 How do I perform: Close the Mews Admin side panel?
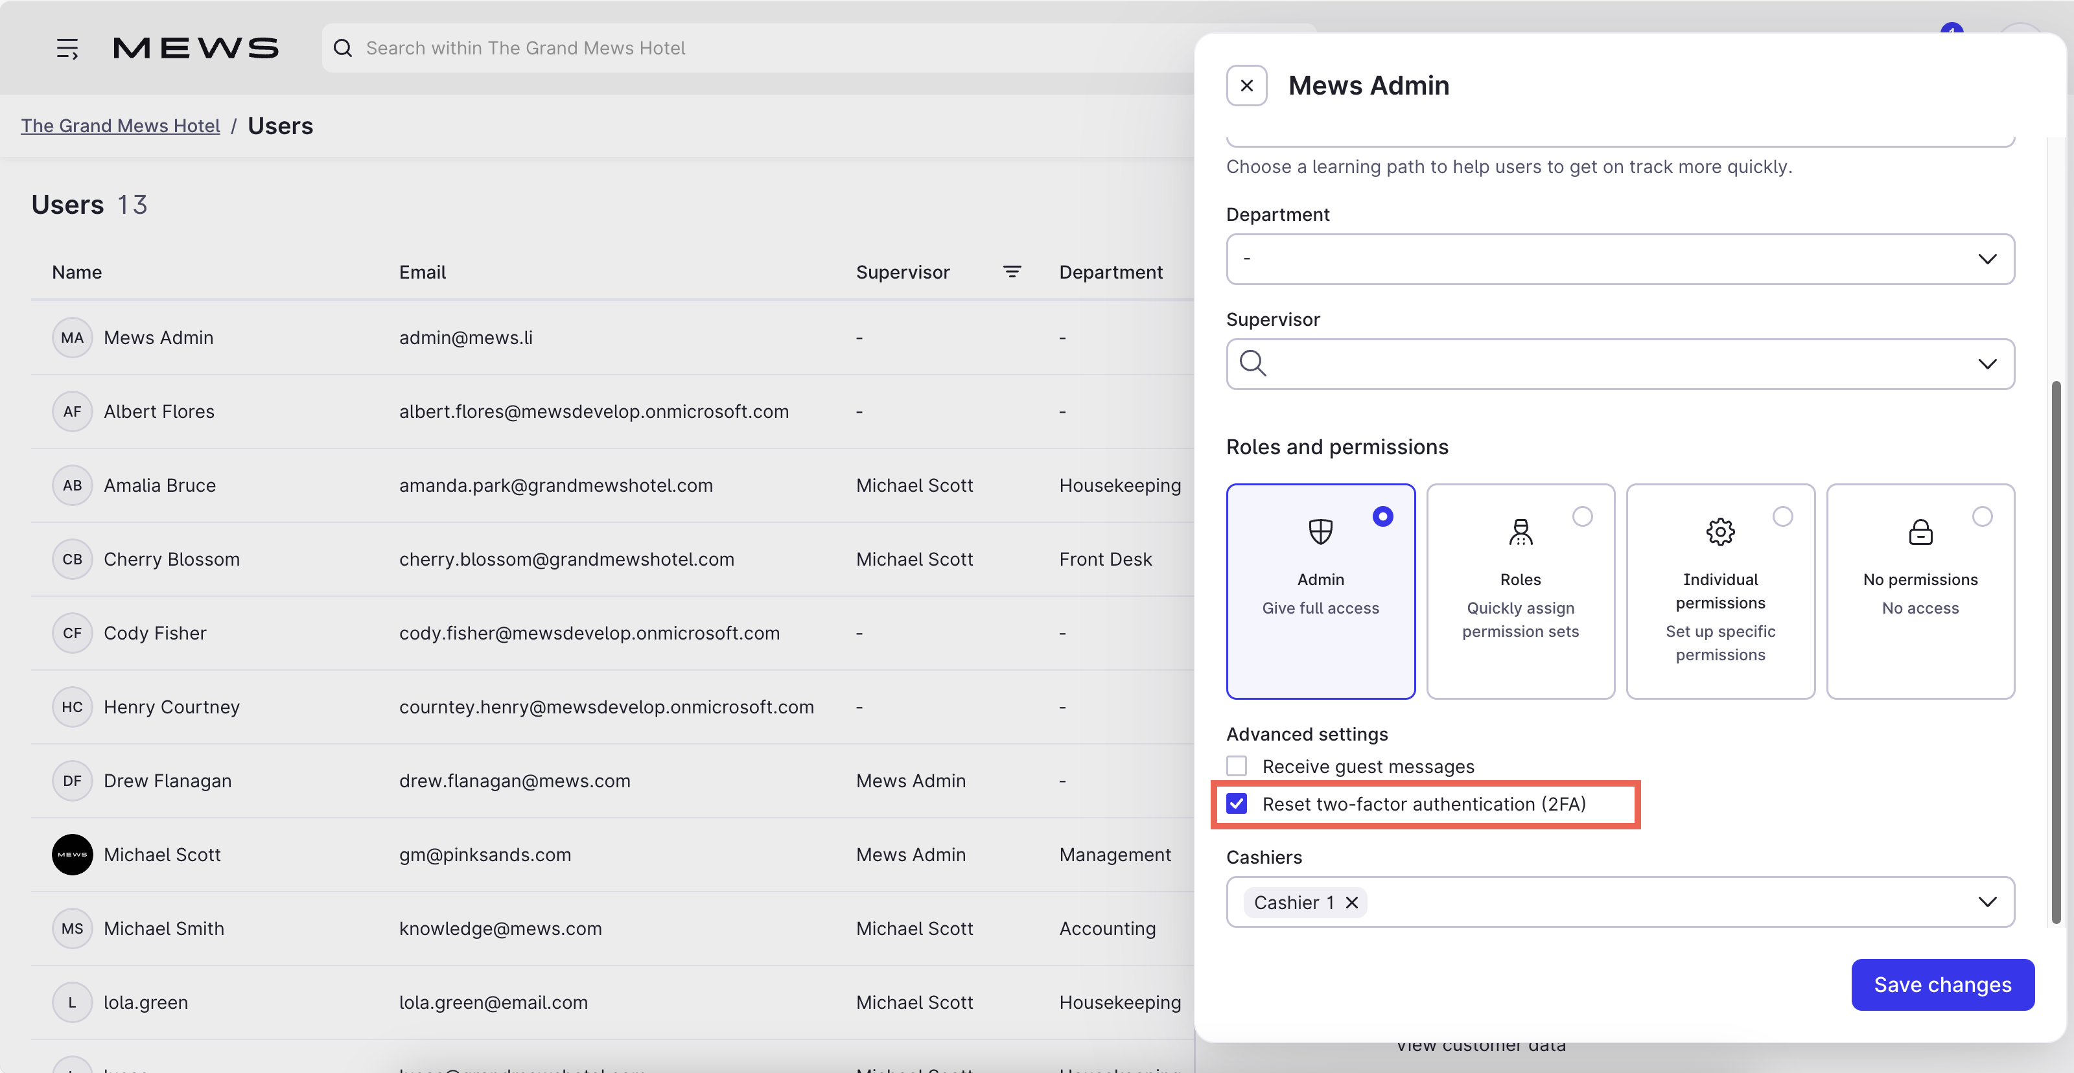click(1246, 86)
